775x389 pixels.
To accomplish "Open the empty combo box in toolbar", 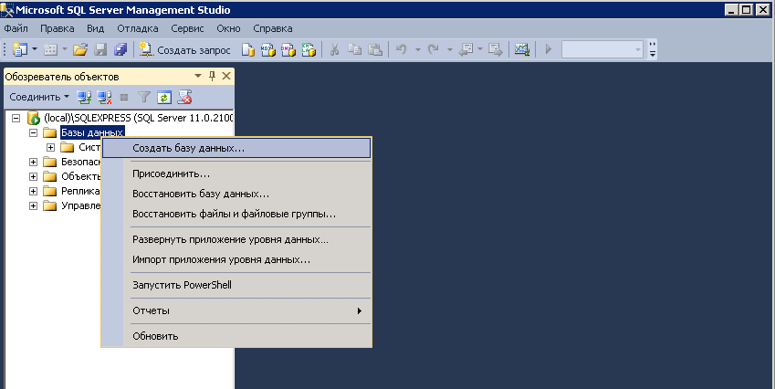I will click(602, 49).
